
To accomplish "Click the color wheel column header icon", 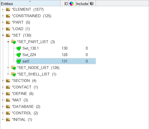I will pos(71,4).
